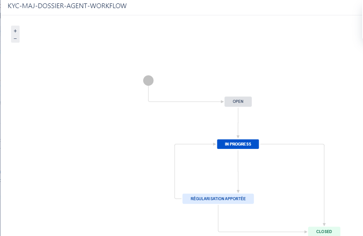Click the zoom in plus button

[x=15, y=31]
